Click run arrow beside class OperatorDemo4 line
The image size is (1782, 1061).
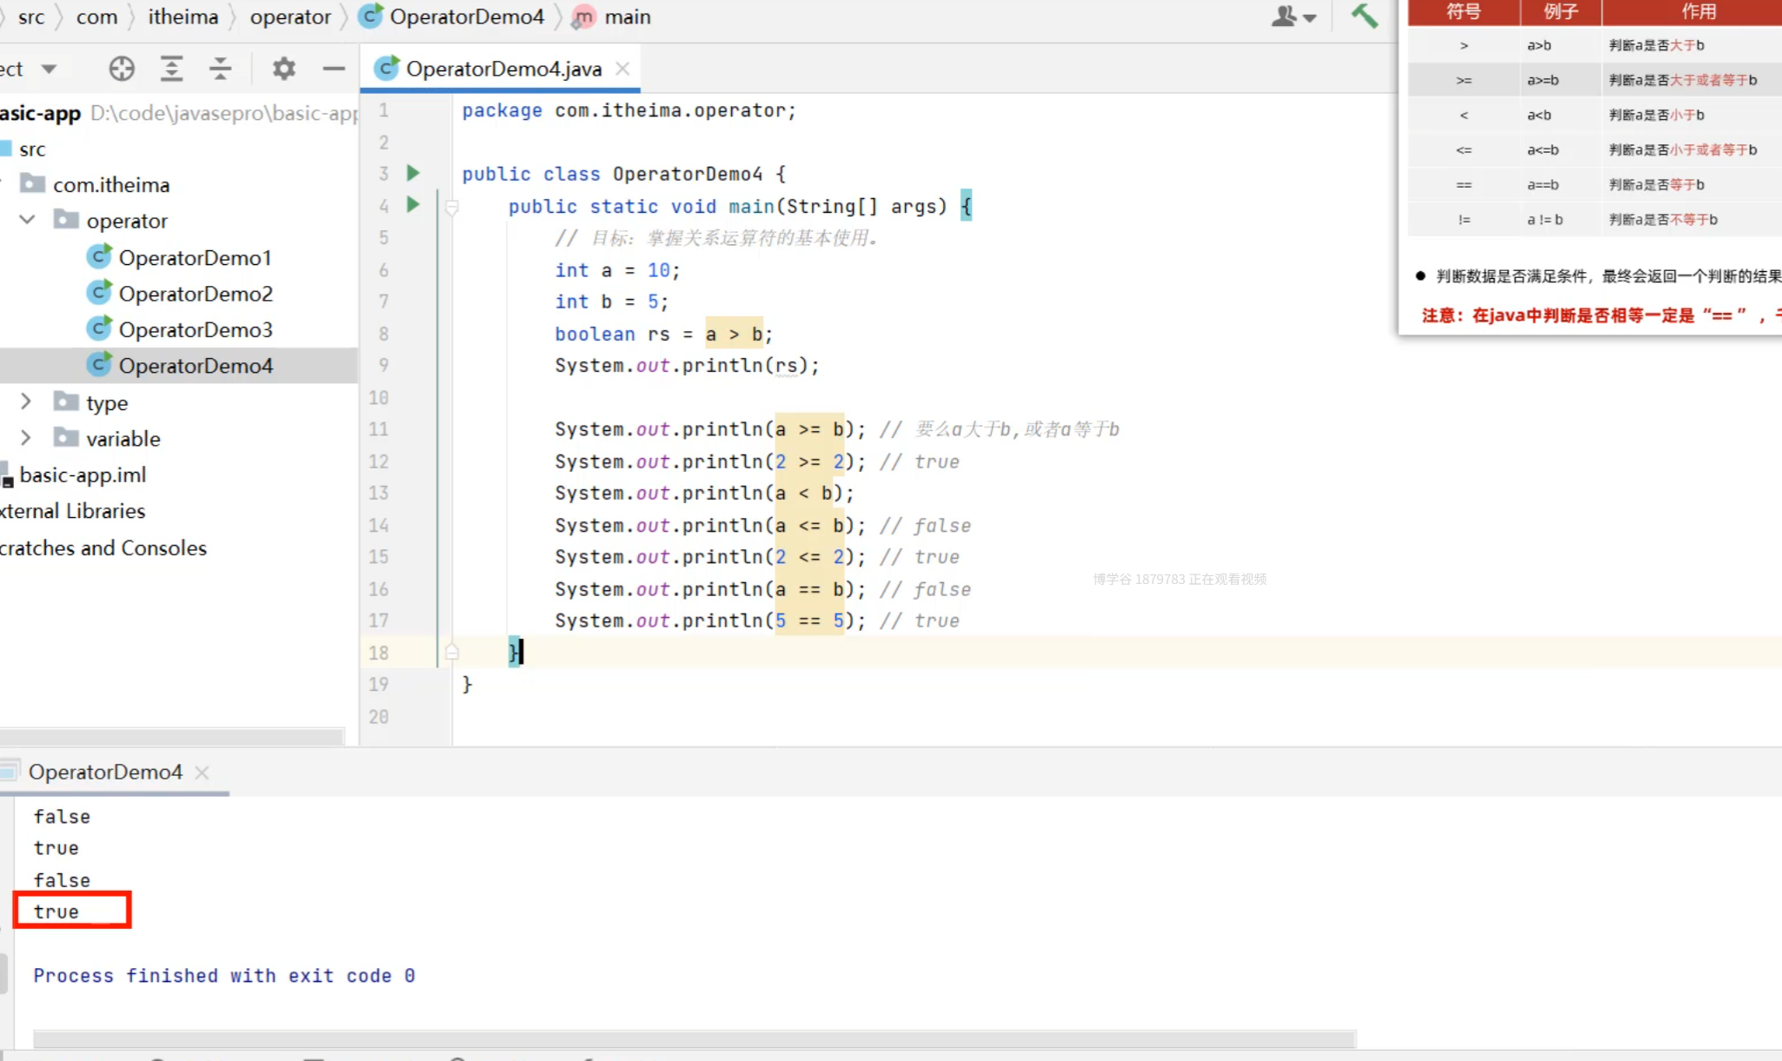413,173
